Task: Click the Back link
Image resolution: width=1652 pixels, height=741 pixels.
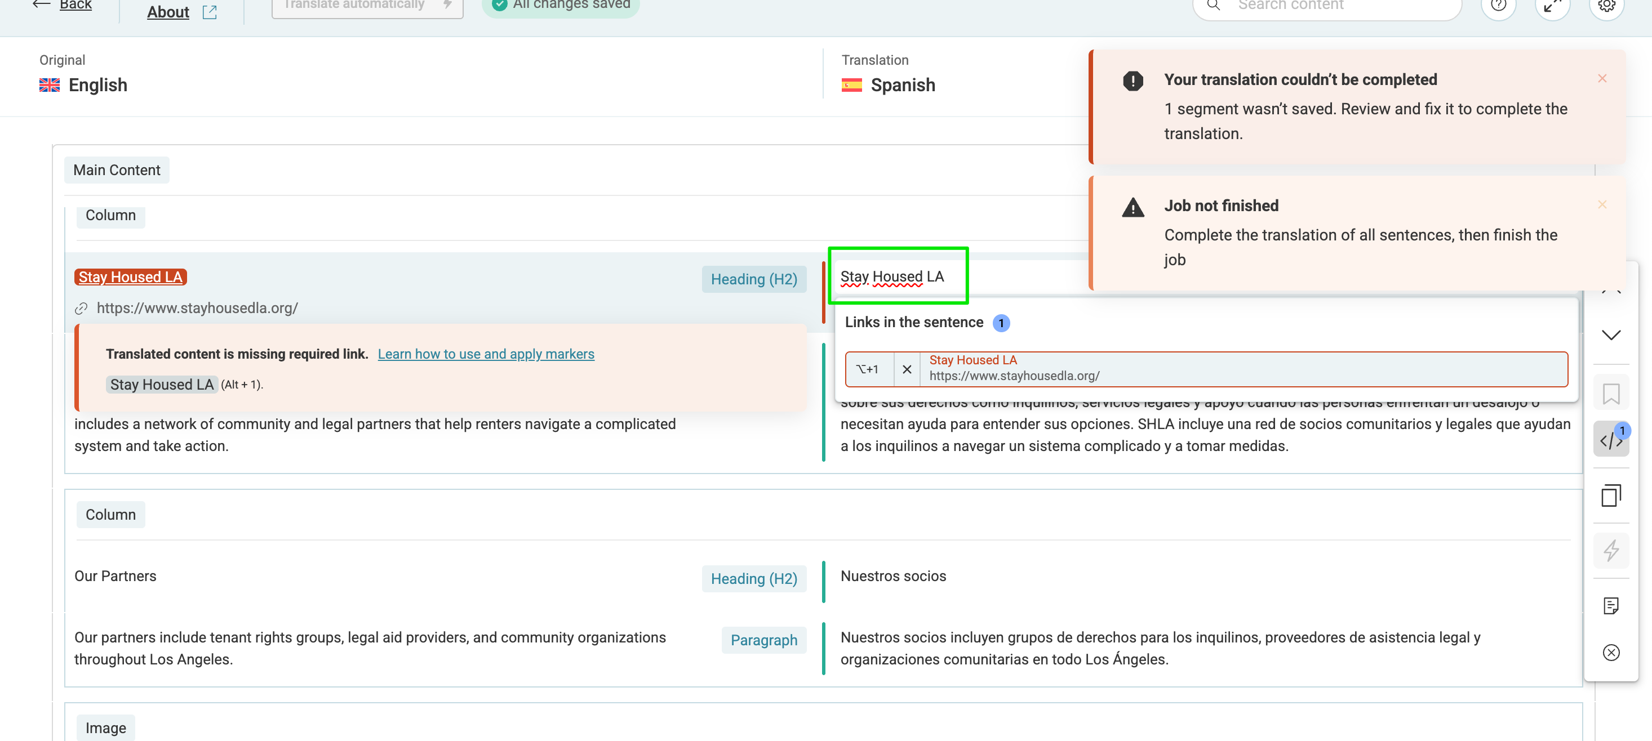Action: (x=75, y=5)
